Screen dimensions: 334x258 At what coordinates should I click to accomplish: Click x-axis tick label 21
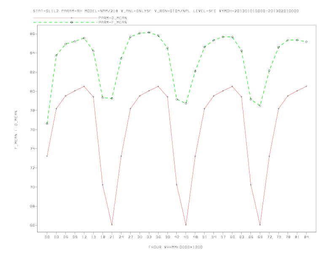coord(112,237)
